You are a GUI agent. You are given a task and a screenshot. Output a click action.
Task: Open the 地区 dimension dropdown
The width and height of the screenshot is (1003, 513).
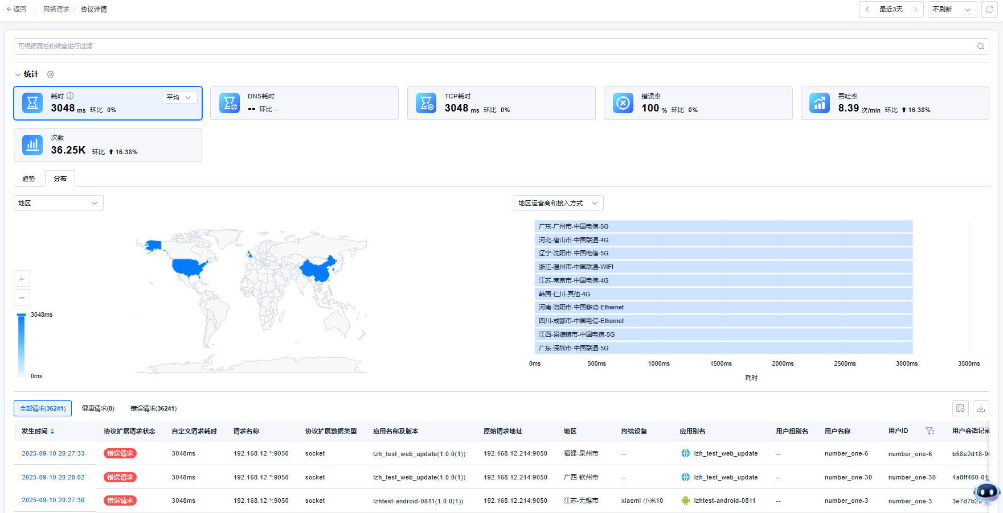coord(58,203)
